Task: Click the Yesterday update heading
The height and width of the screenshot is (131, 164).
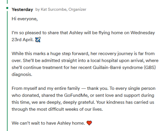Action: 22,9
